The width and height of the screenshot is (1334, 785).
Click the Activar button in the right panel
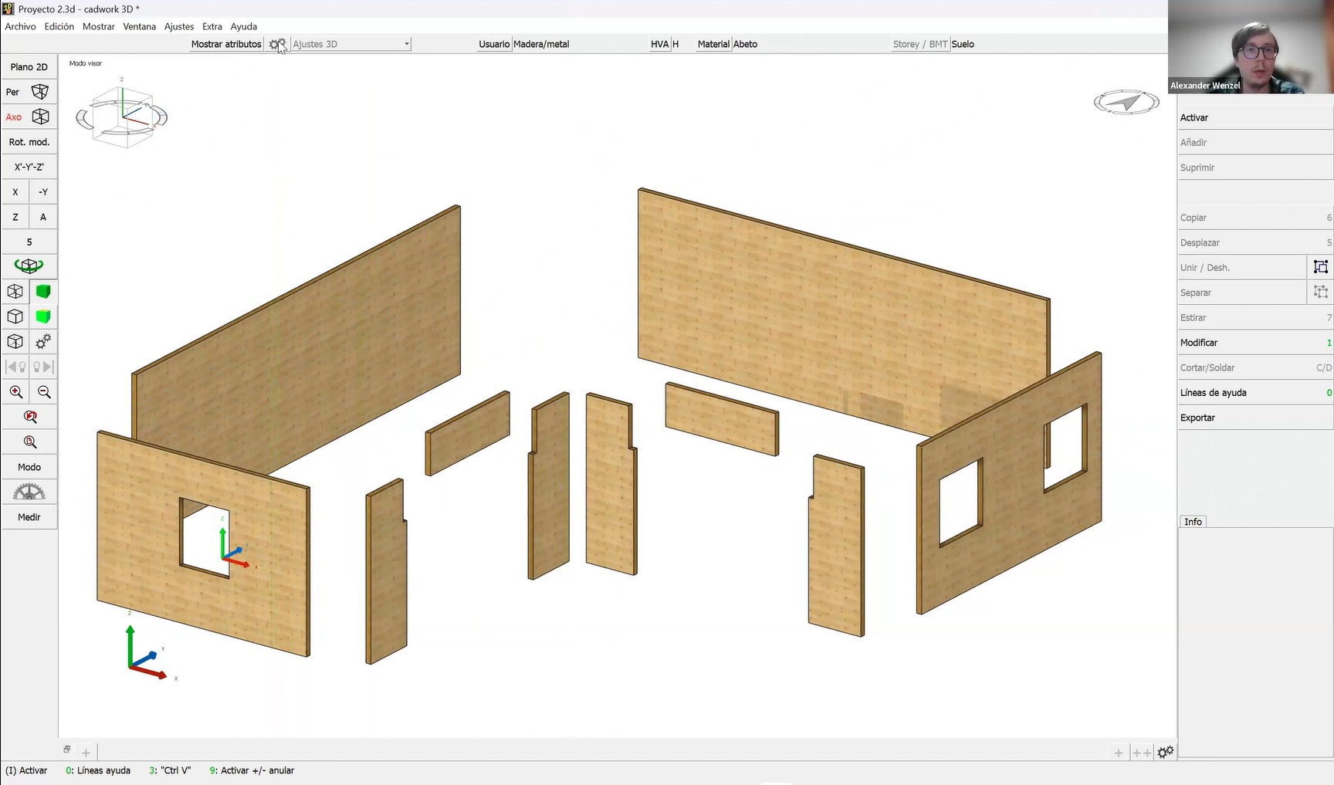pos(1255,117)
